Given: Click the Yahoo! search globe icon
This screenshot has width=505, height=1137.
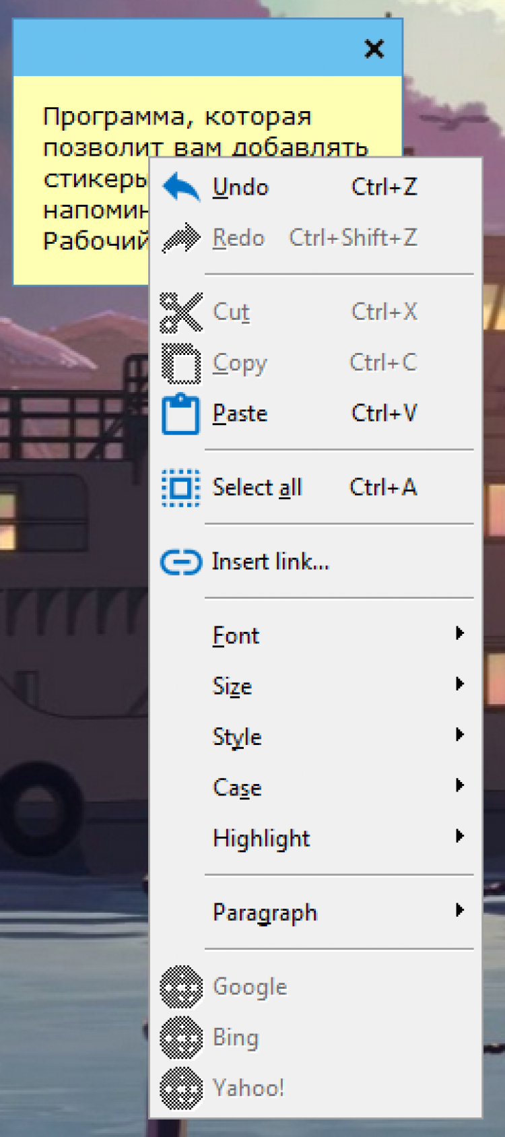Looking at the screenshot, I should pos(181,1088).
